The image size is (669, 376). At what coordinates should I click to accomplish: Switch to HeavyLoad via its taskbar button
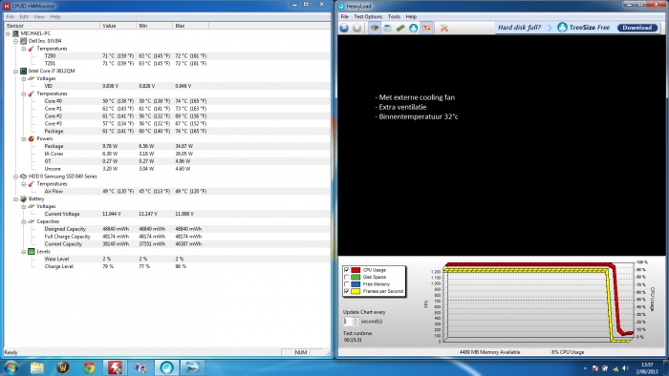click(x=166, y=367)
